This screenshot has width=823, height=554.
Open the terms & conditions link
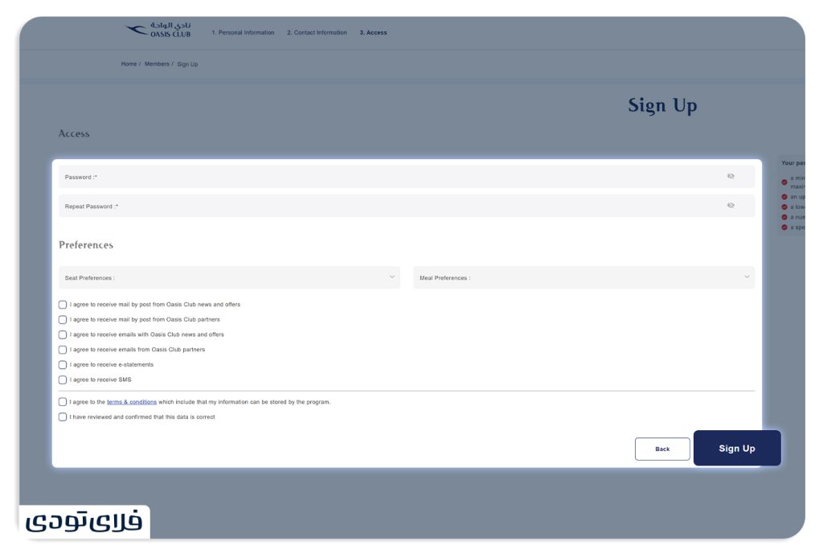[132, 402]
